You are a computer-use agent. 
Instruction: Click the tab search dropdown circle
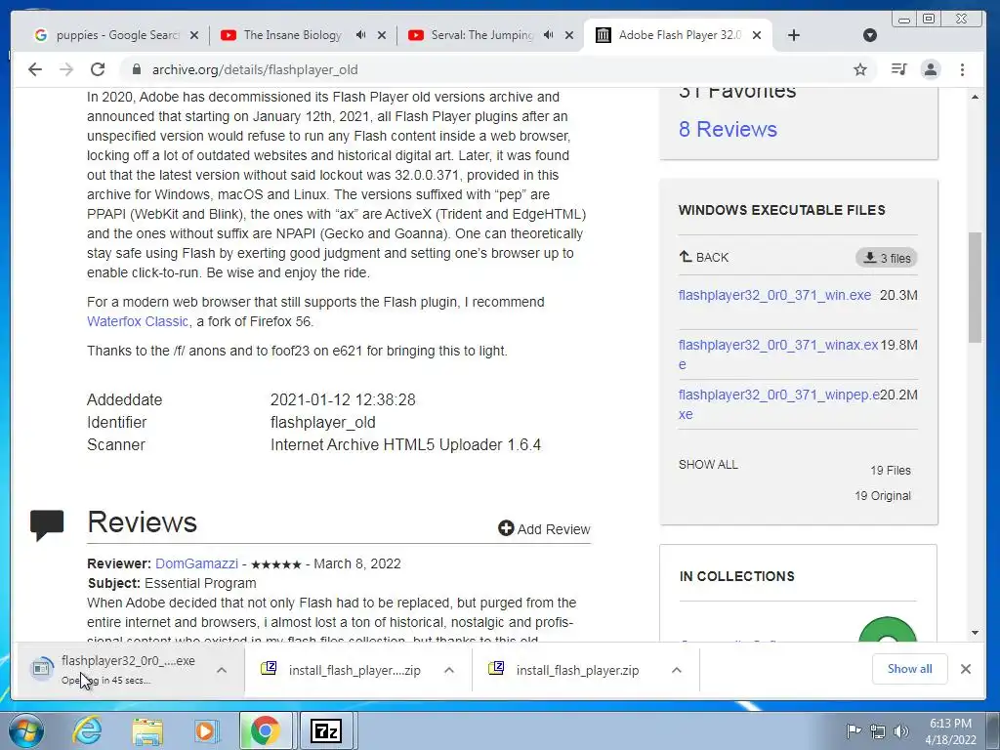coord(870,35)
